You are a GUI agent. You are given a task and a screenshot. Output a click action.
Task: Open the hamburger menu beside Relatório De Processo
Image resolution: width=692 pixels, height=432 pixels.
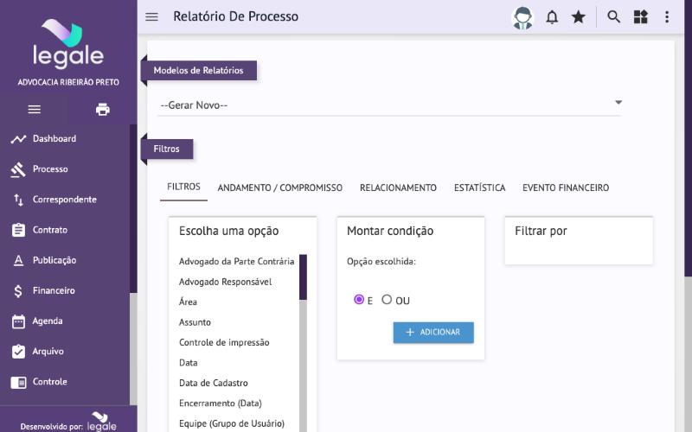tap(152, 16)
